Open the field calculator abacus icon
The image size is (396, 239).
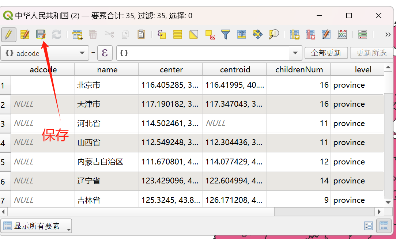click(x=342, y=34)
